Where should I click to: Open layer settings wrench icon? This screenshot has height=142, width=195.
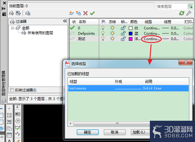pyautogui.click(x=189, y=13)
